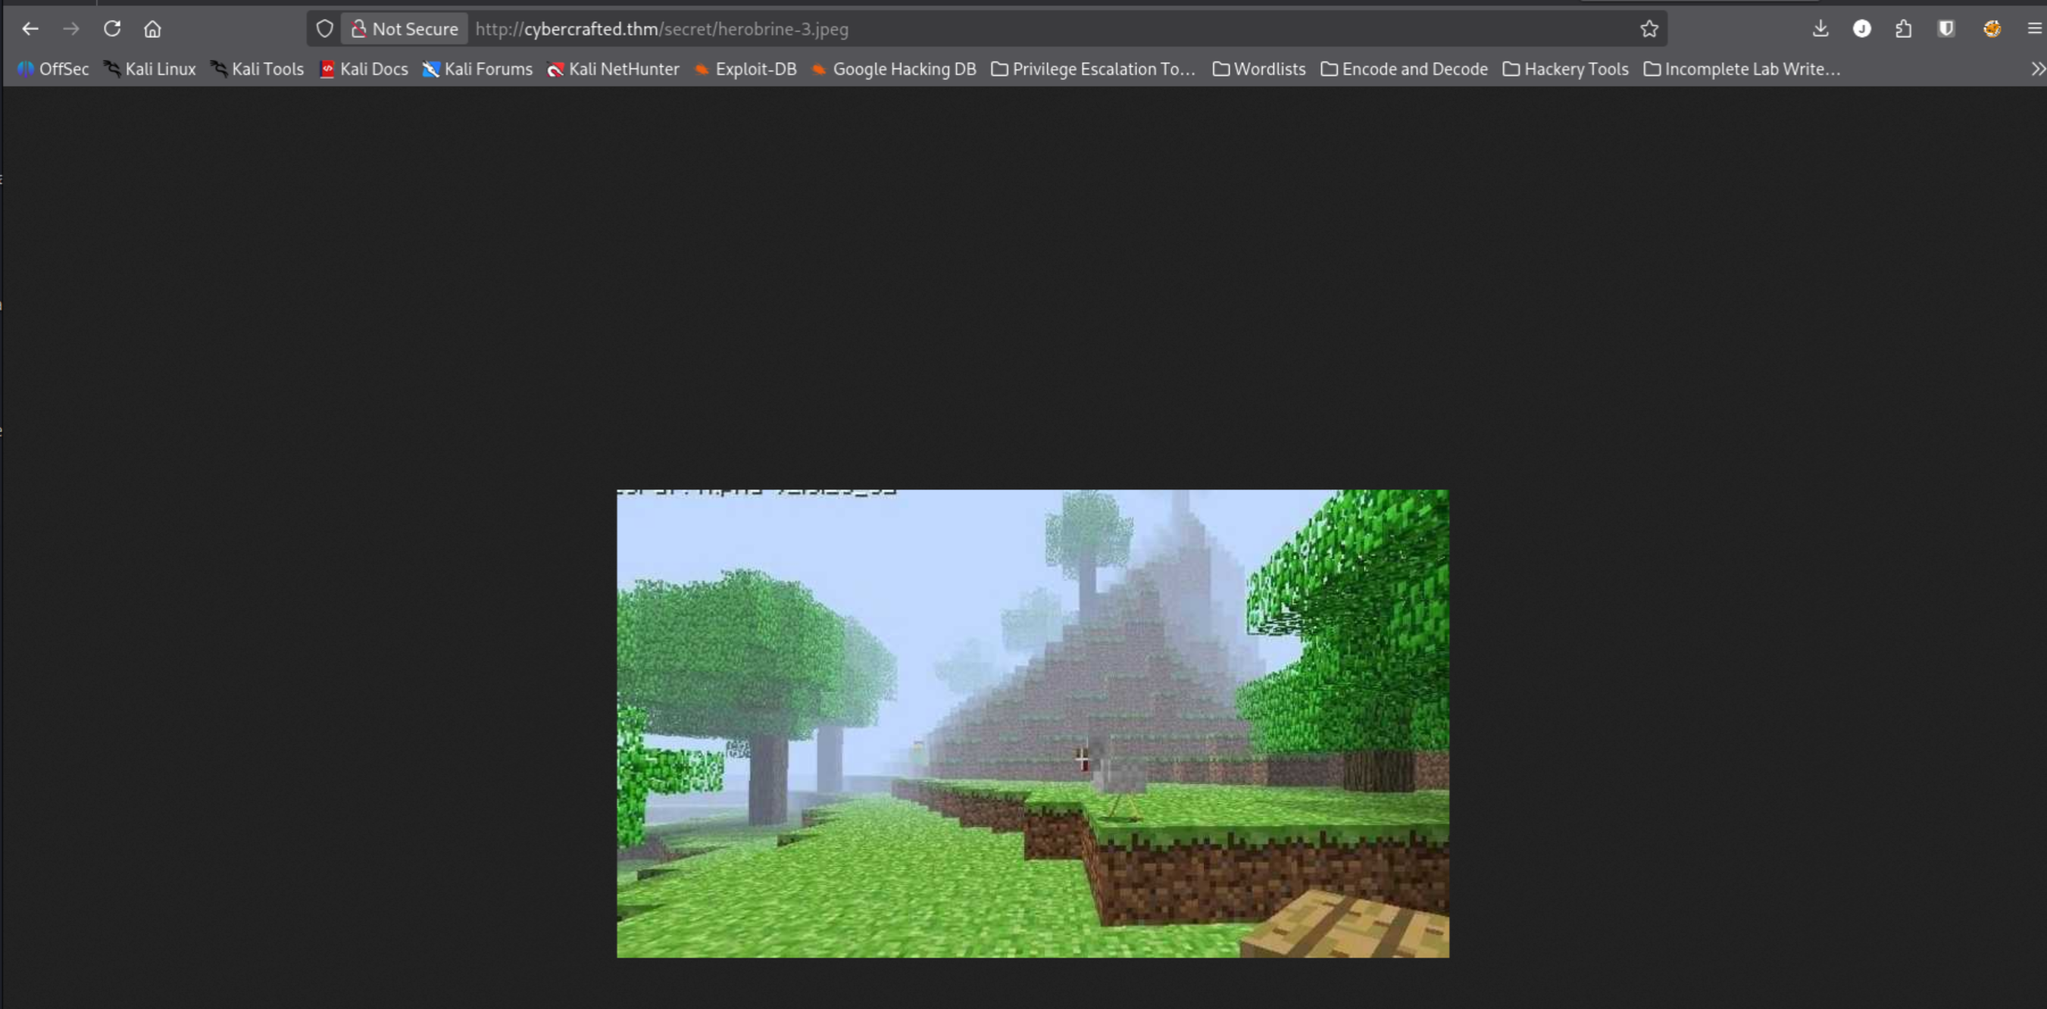
Task: Open the Kali Tools bookmark
Action: pos(257,69)
